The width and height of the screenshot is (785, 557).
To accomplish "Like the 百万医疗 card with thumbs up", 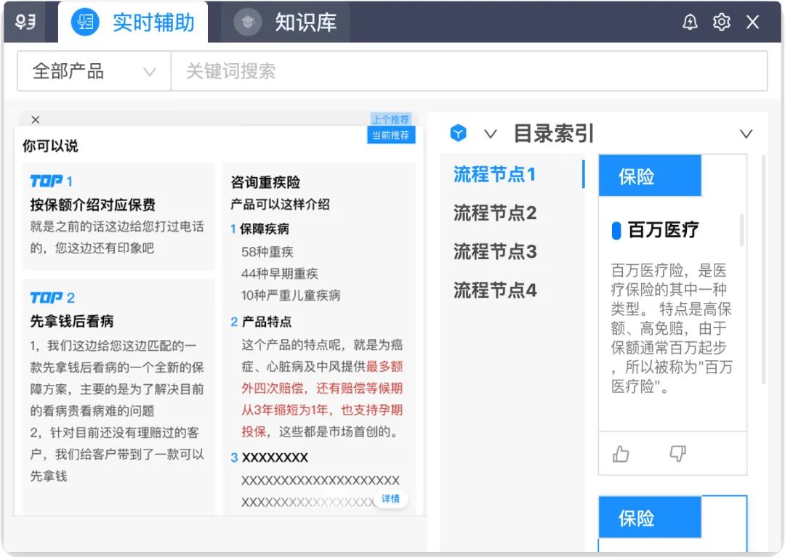I will (x=621, y=454).
